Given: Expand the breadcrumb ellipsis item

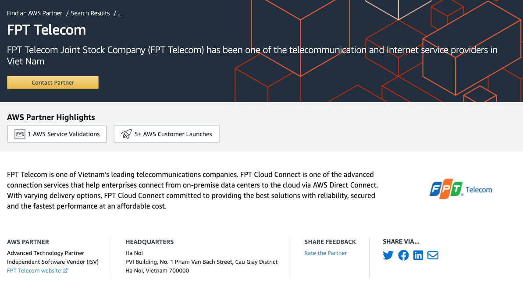Looking at the screenshot, I should click(x=120, y=13).
